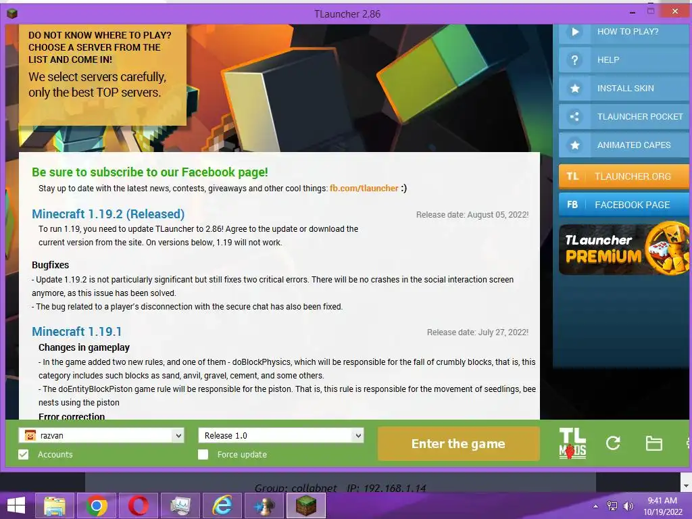Open the game folder icon
This screenshot has height=519, width=692.
[653, 443]
